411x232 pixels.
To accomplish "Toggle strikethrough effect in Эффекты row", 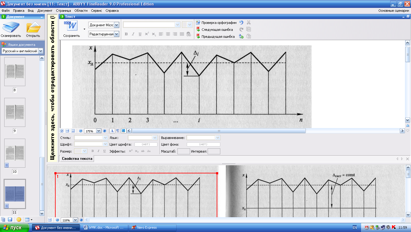I will click(x=143, y=151).
